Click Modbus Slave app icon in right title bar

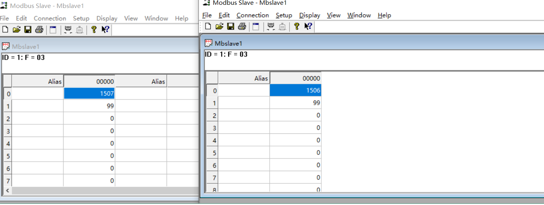click(x=206, y=3)
